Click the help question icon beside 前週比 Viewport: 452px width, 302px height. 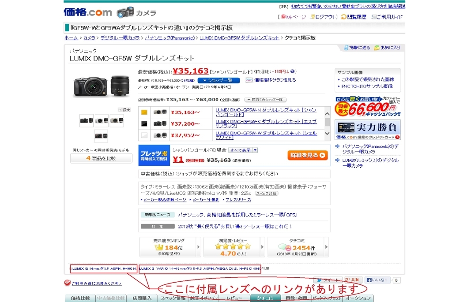pyautogui.click(x=292, y=71)
